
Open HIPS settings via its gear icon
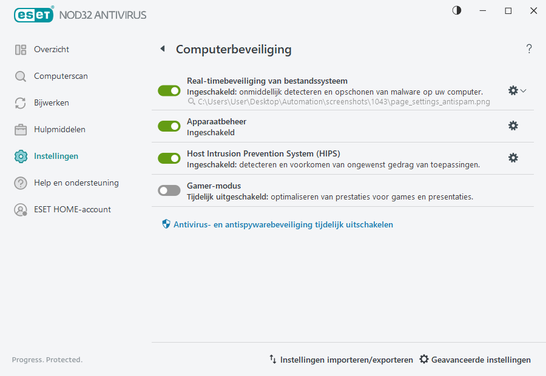[x=513, y=157]
